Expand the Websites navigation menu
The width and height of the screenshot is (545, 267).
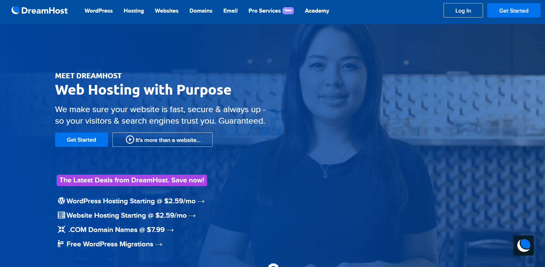[167, 11]
